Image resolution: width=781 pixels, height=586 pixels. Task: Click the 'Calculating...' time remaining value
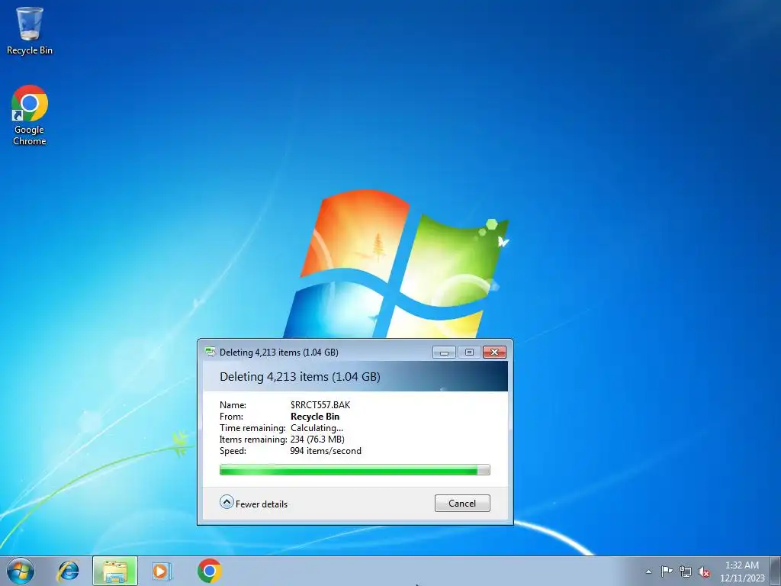tap(317, 428)
